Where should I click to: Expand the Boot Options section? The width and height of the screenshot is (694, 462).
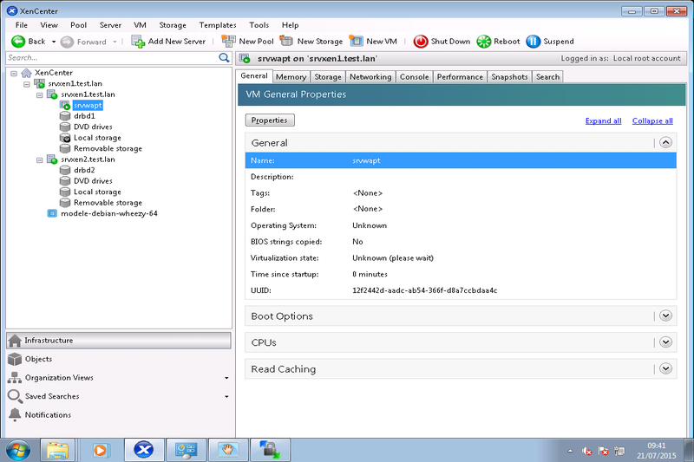[x=665, y=316]
